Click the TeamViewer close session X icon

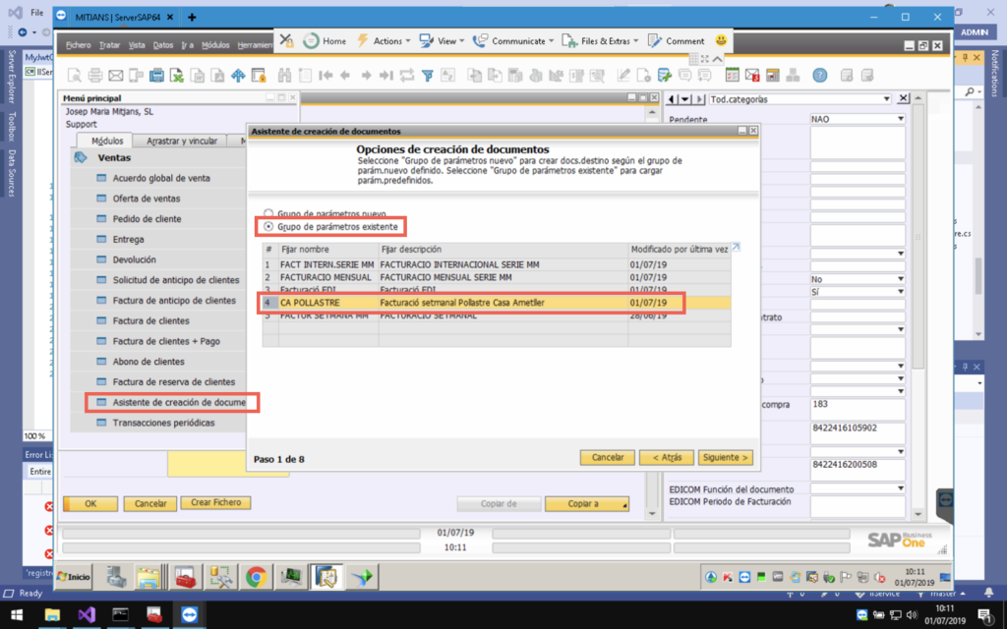click(x=286, y=41)
